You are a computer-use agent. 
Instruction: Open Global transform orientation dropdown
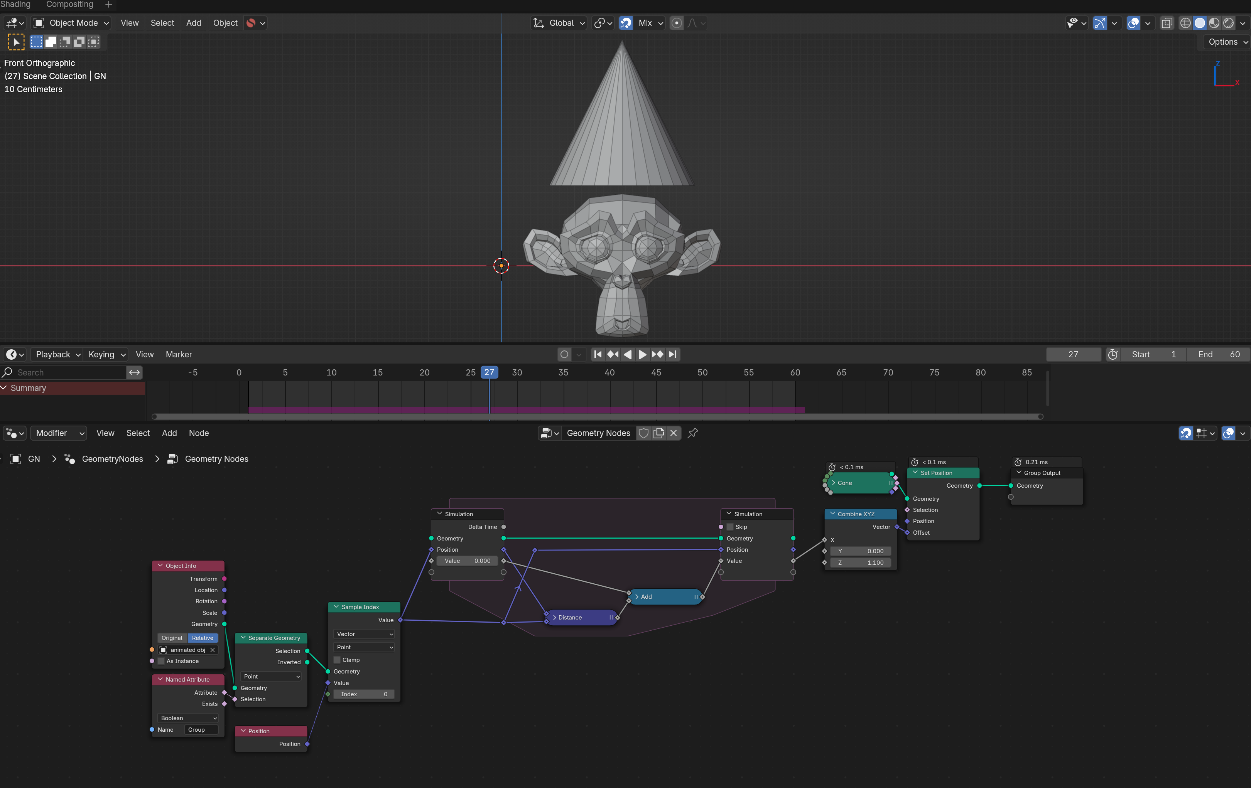[559, 23]
